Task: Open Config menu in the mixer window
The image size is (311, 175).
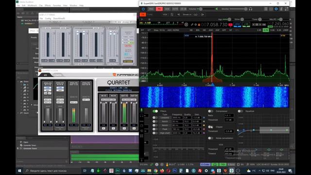Action: click(48, 18)
